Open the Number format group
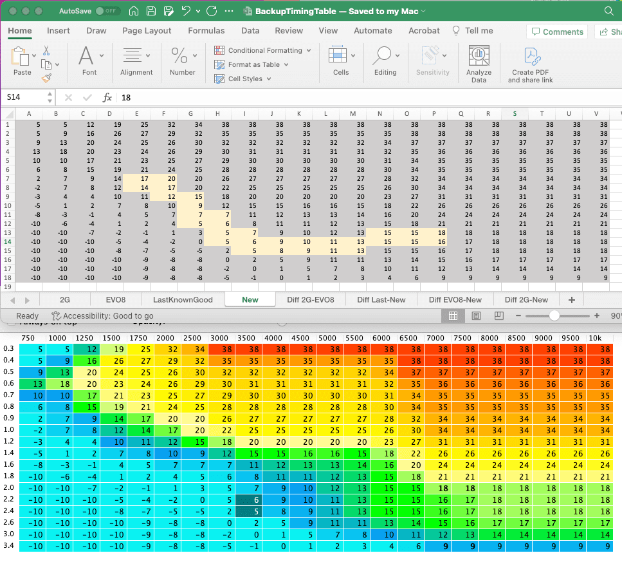 point(183,61)
